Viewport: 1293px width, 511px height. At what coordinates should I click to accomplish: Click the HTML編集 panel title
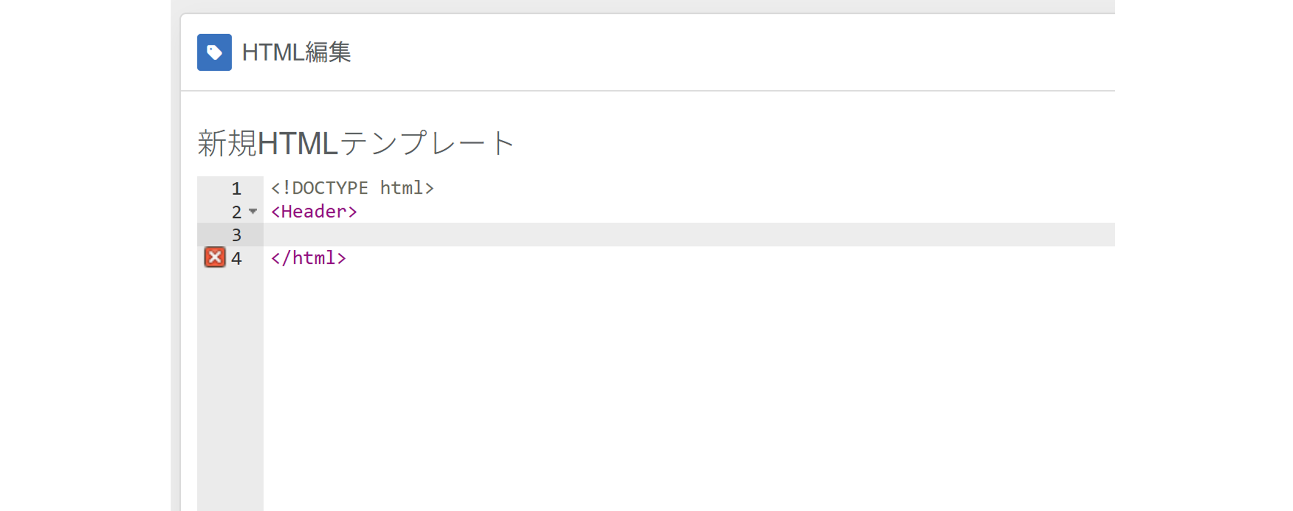pos(296,52)
